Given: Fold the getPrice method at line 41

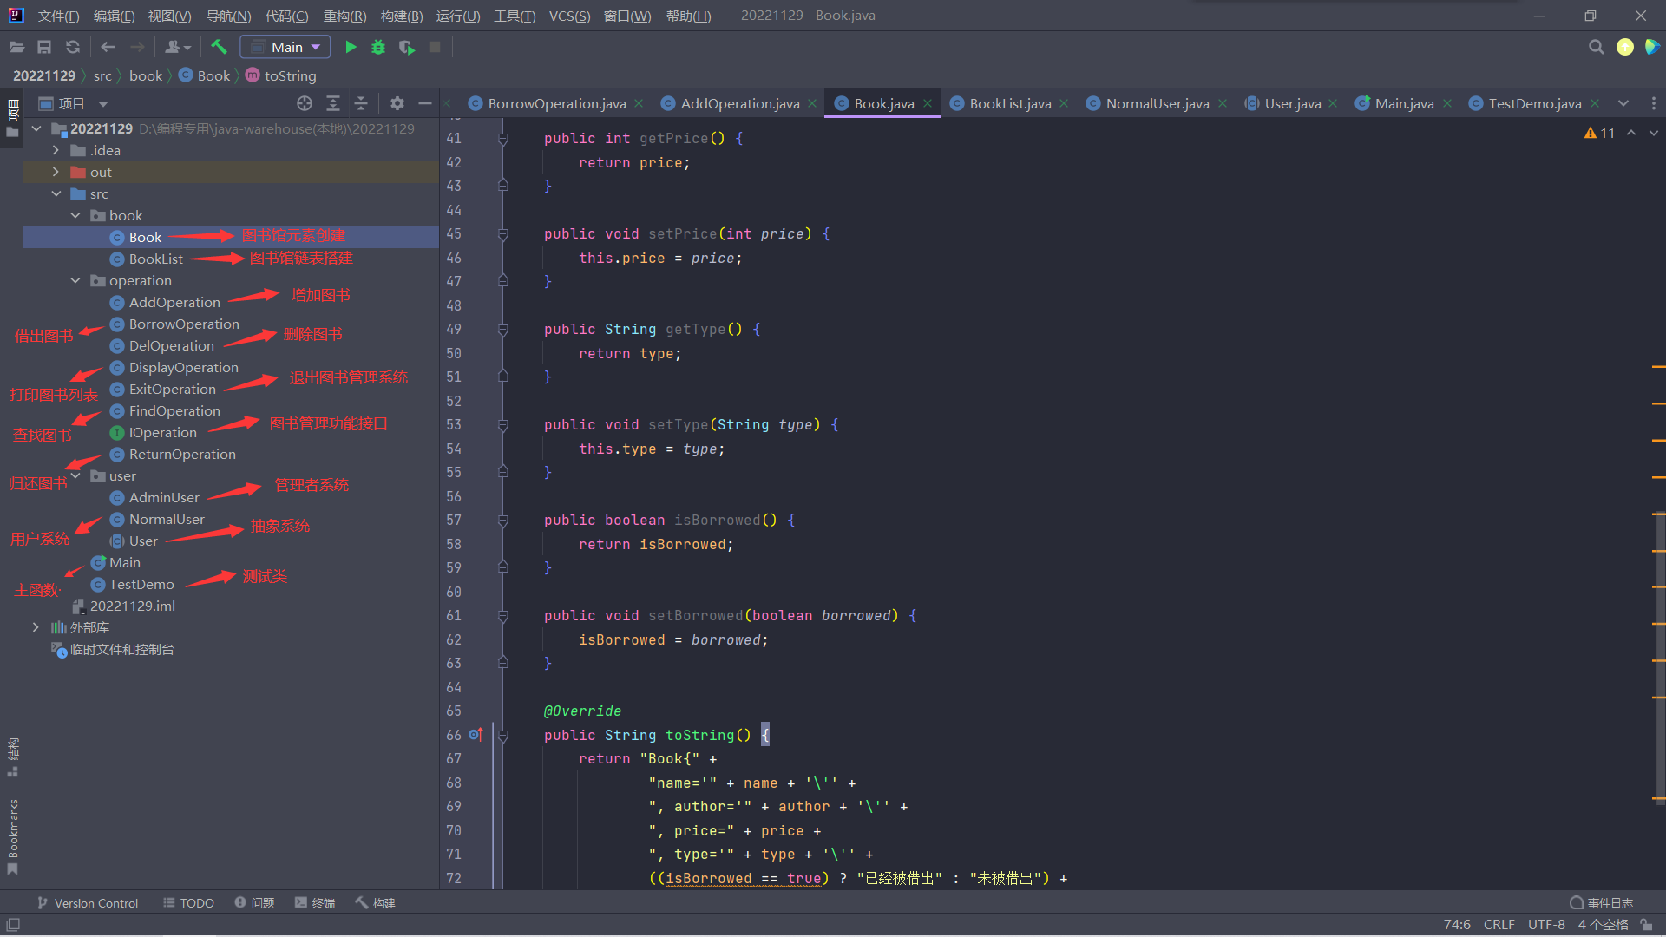Looking at the screenshot, I should click(x=502, y=139).
